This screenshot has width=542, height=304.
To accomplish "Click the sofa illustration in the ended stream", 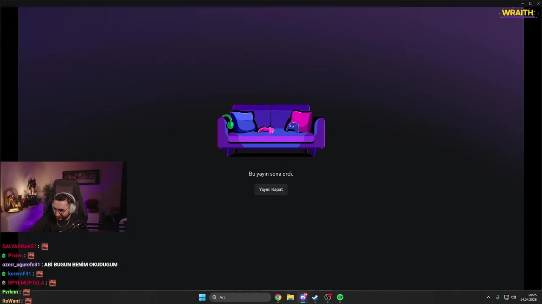I will point(271,131).
